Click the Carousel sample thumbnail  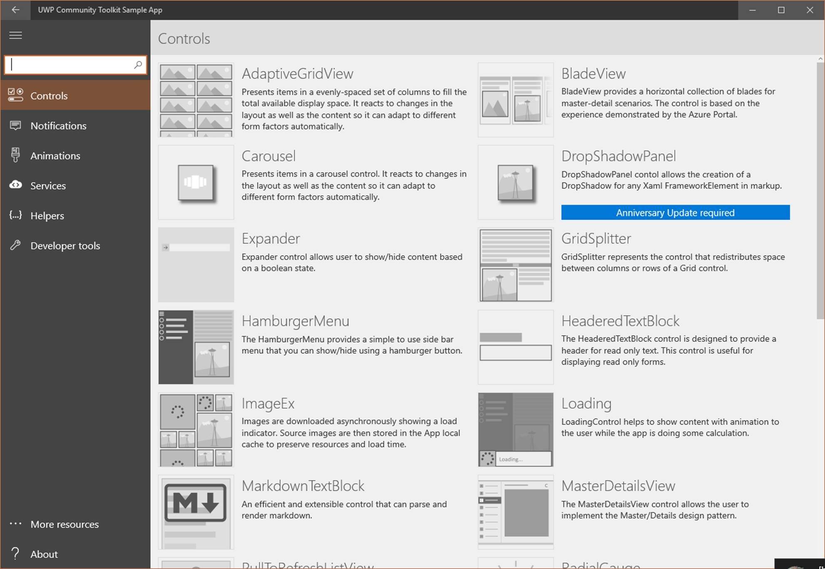pyautogui.click(x=196, y=182)
